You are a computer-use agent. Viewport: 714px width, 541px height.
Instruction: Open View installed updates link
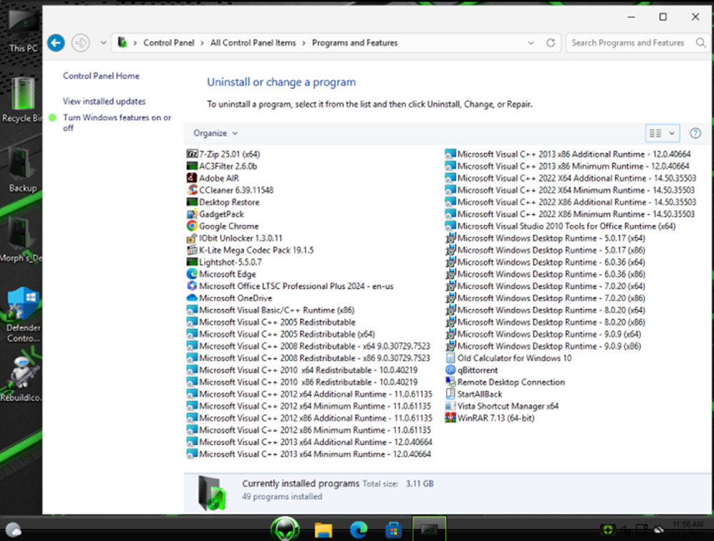point(104,101)
